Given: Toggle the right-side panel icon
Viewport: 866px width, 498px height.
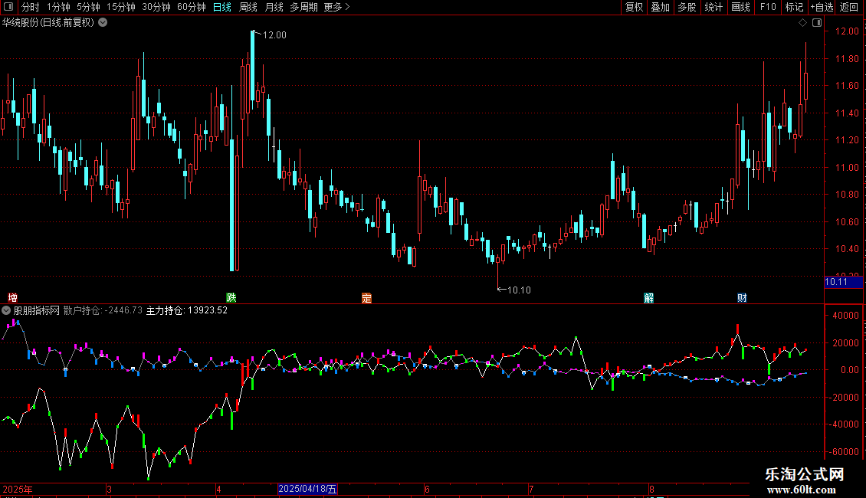Looking at the screenshot, I should [x=817, y=23].
